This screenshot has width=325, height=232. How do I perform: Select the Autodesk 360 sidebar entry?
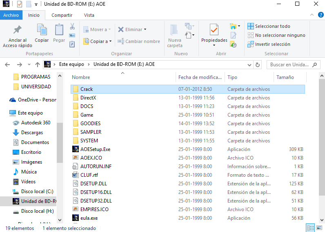point(31,123)
